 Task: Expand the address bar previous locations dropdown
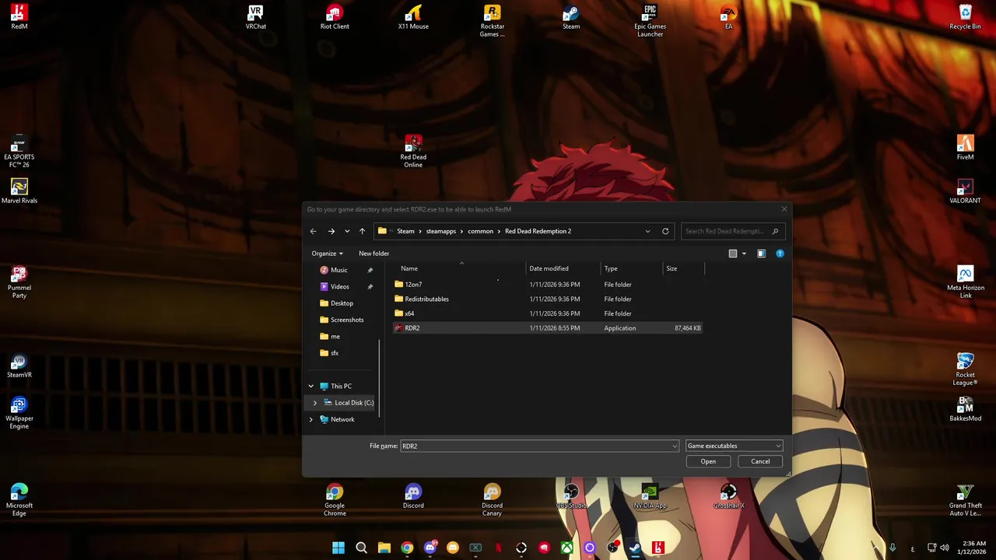point(647,231)
